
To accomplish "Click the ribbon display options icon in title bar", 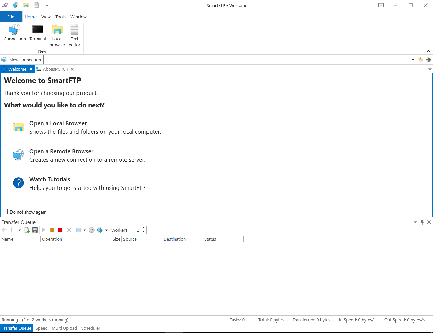I will click(381, 5).
